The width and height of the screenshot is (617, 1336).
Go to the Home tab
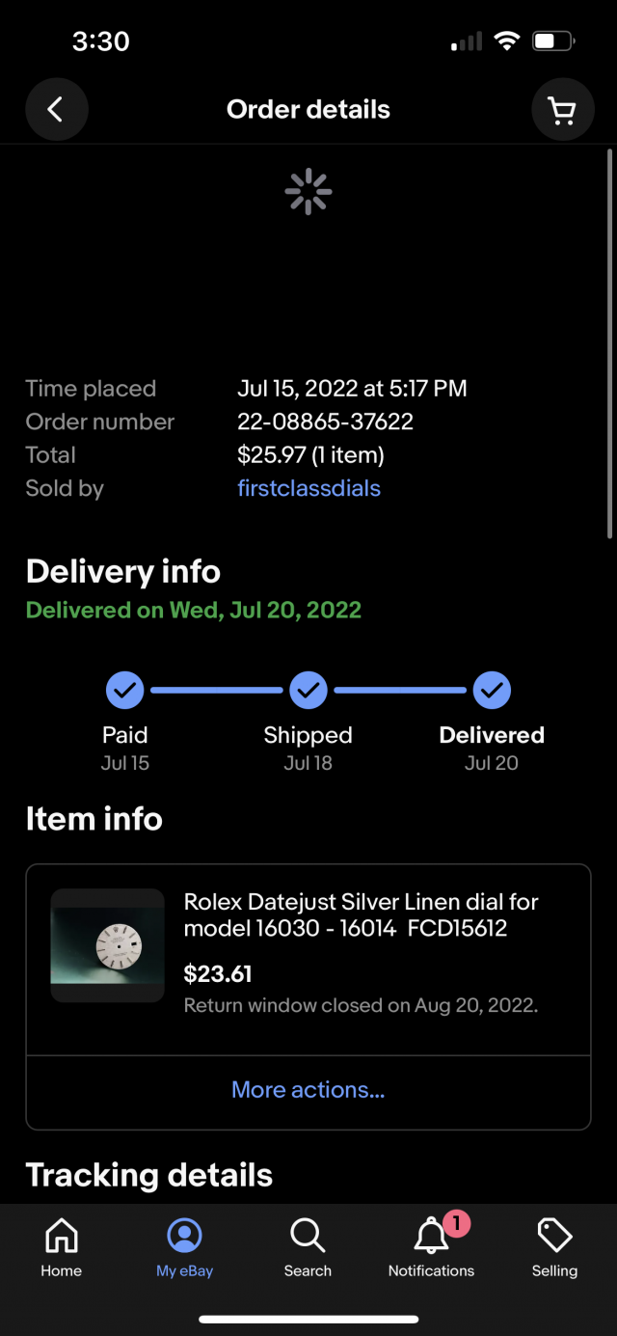61,1247
